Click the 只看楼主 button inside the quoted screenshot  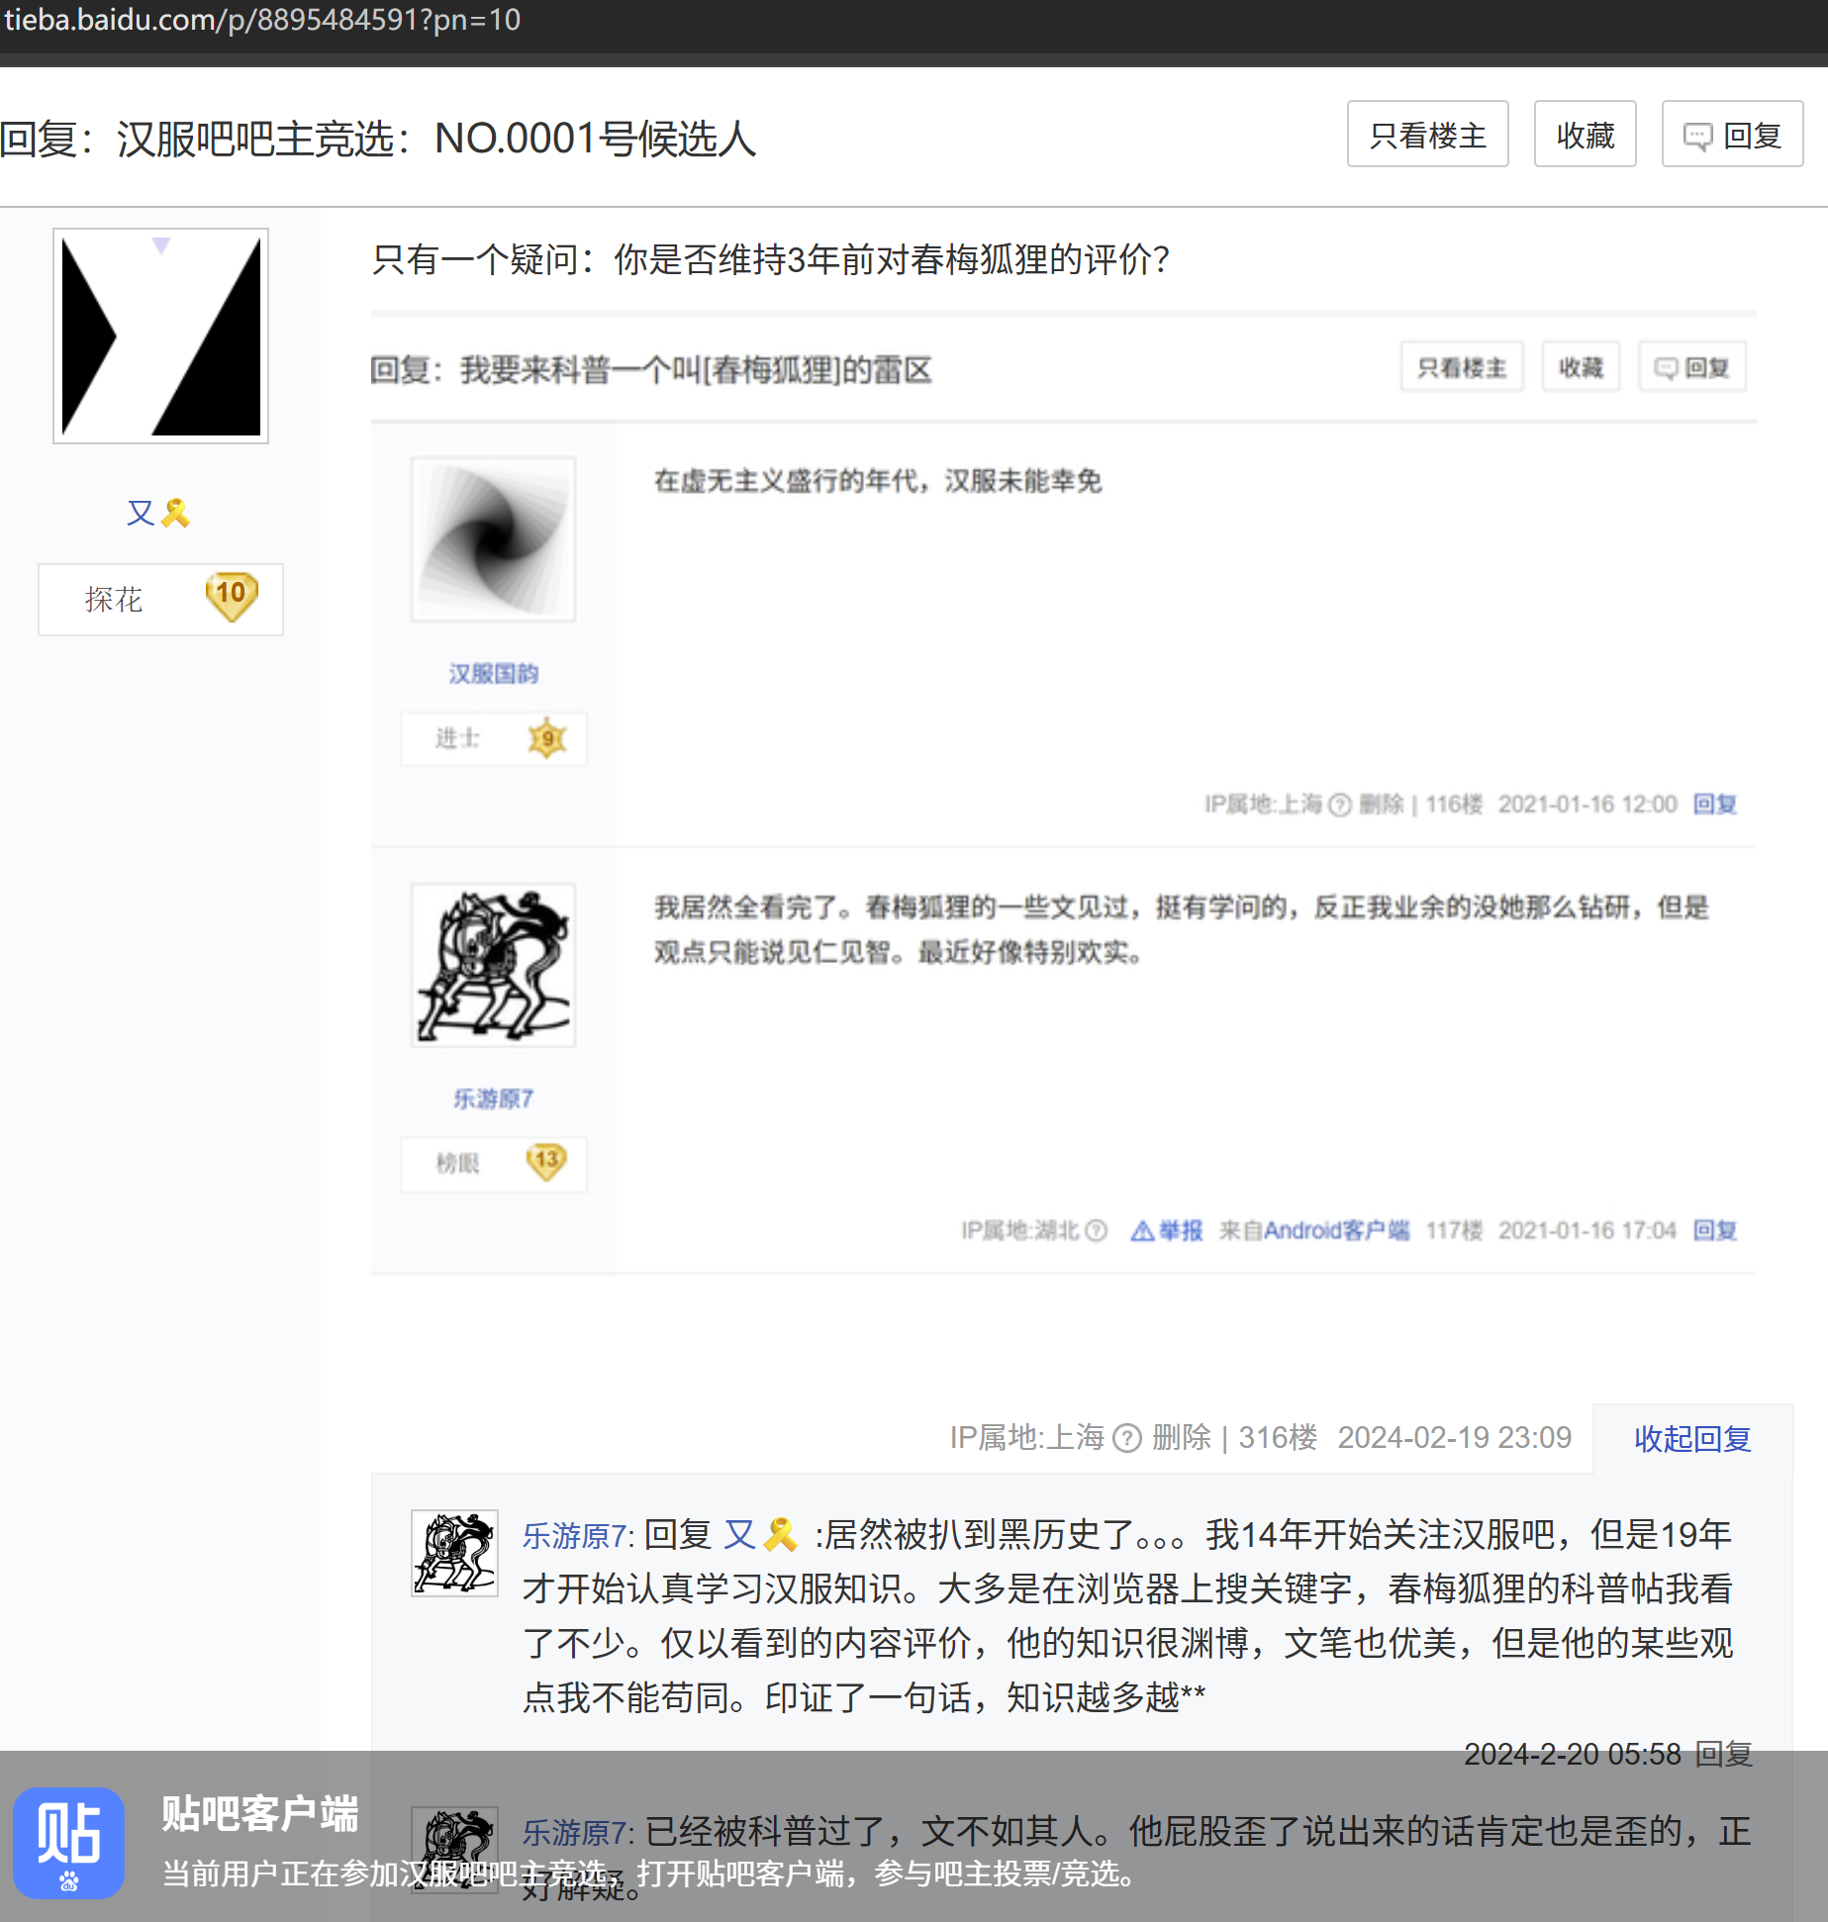tap(1462, 368)
